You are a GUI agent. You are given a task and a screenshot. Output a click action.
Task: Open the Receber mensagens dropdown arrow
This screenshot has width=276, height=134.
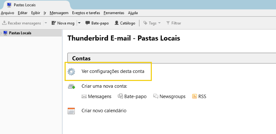click(46, 23)
